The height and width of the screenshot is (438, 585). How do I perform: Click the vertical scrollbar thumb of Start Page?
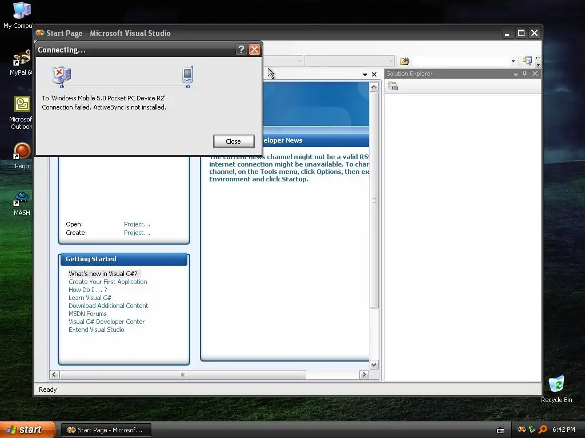click(x=374, y=200)
